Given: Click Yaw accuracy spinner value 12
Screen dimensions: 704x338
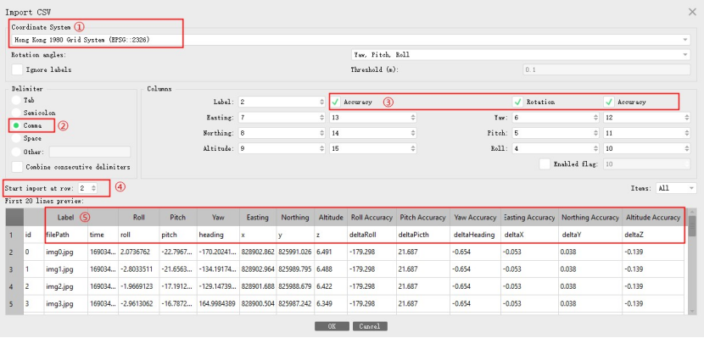Looking at the screenshot, I should tap(646, 118).
